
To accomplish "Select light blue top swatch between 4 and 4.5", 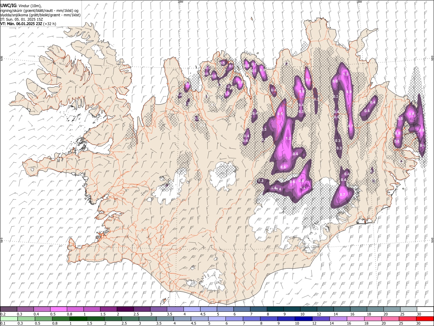I will [192, 309].
